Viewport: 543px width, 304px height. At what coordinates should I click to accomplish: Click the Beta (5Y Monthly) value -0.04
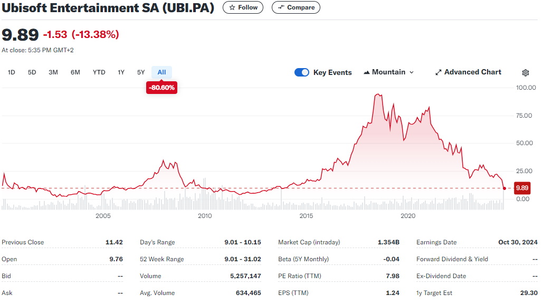click(391, 259)
